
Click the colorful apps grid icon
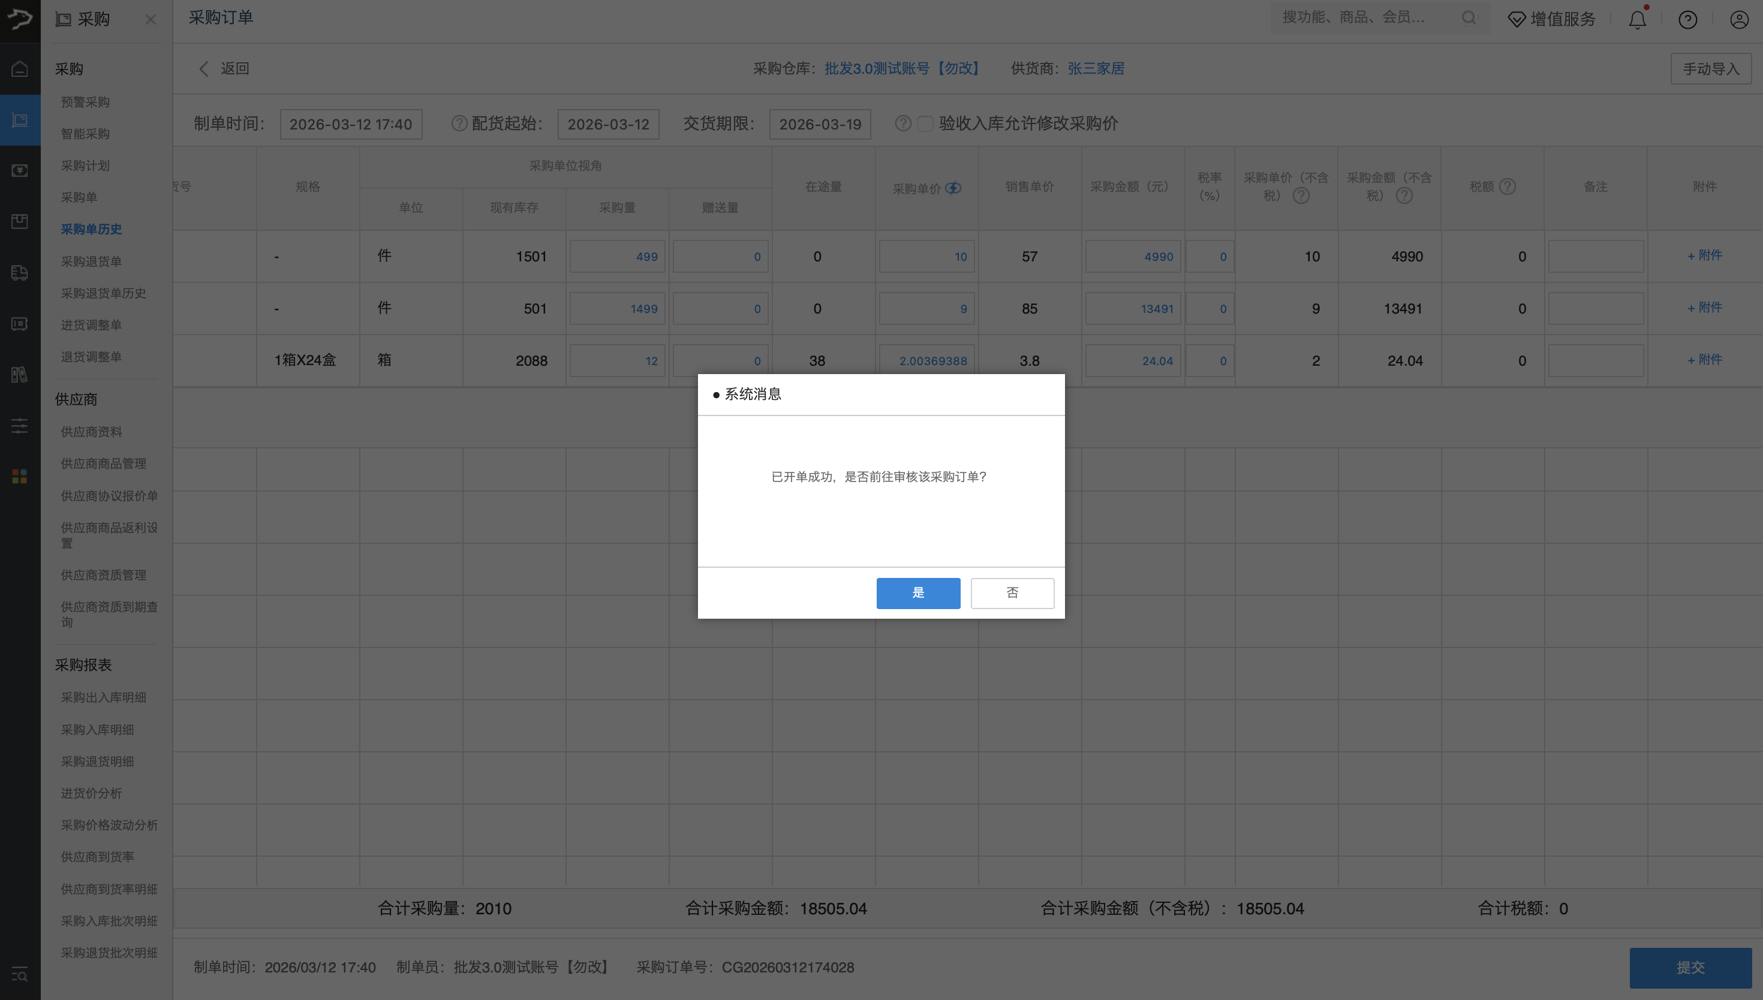point(20,476)
